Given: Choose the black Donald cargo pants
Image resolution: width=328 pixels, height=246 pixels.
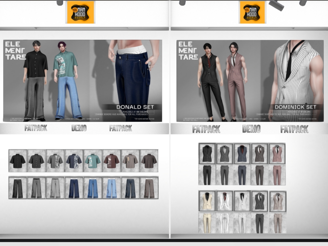Looking at the screenshot, I should [x=18, y=188].
